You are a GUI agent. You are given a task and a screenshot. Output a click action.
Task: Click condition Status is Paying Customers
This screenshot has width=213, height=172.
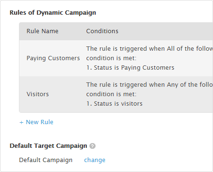pyautogui.click(x=130, y=68)
